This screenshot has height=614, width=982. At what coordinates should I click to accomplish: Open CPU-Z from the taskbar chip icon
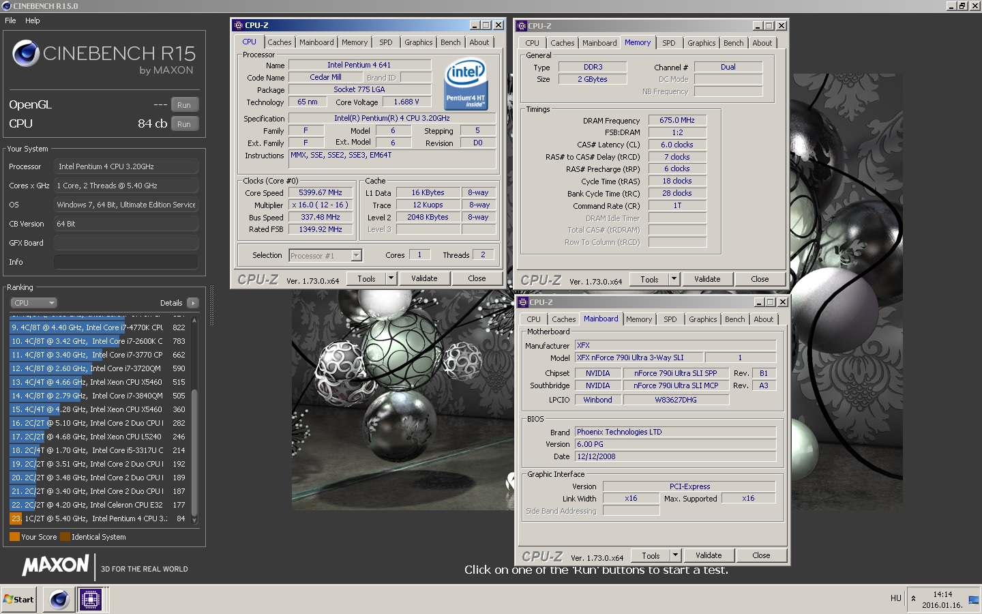coord(90,600)
